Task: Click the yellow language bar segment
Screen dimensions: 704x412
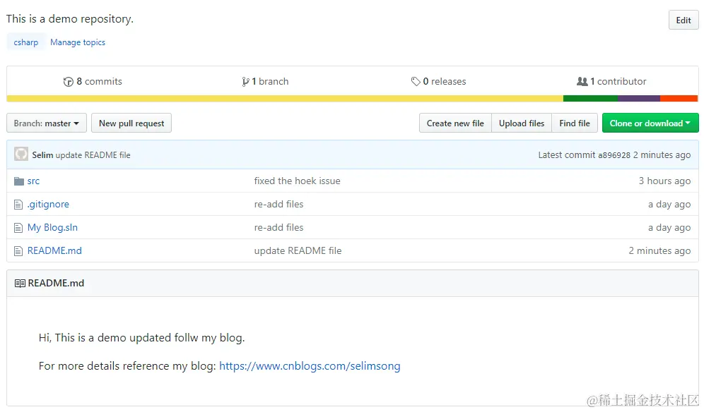Action: click(x=285, y=99)
